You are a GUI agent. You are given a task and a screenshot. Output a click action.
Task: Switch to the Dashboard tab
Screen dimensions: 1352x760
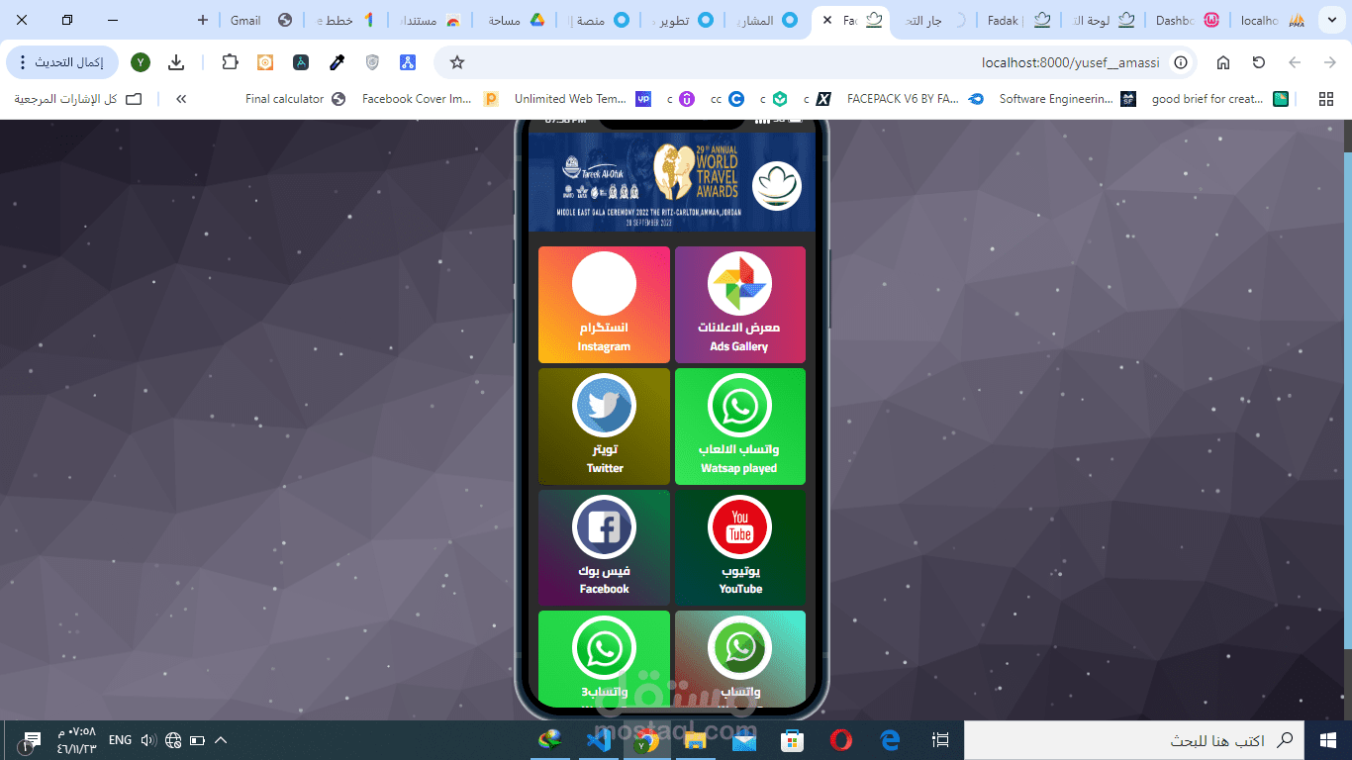pyautogui.click(x=1186, y=20)
